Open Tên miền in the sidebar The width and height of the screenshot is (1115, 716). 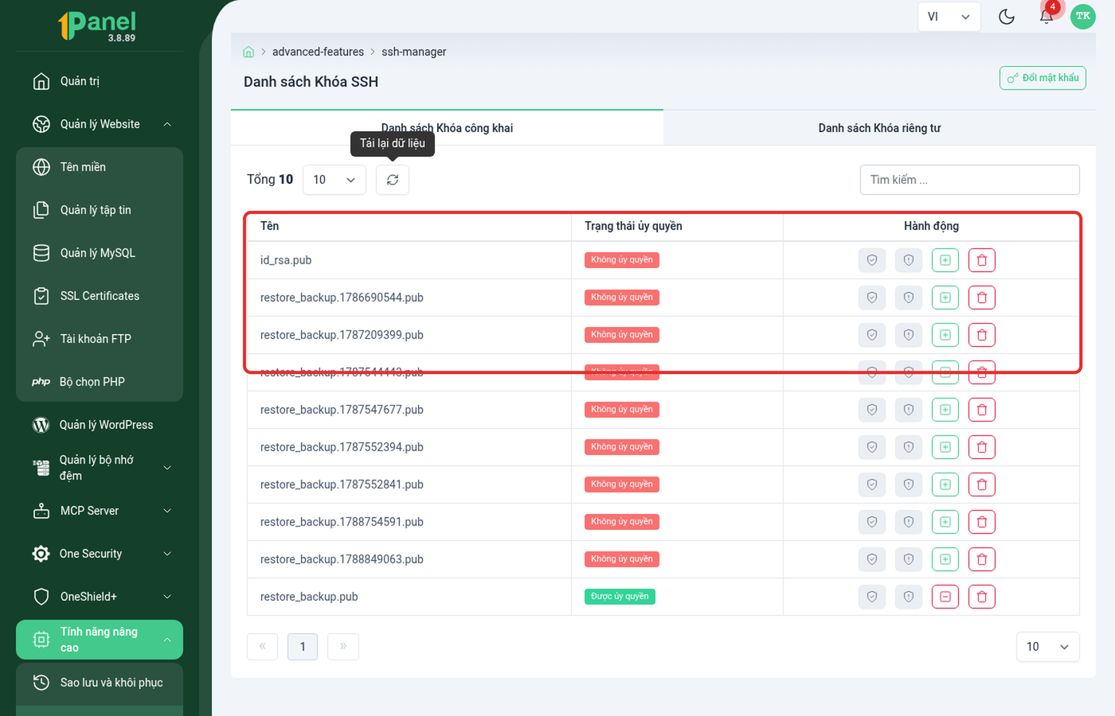(x=100, y=167)
